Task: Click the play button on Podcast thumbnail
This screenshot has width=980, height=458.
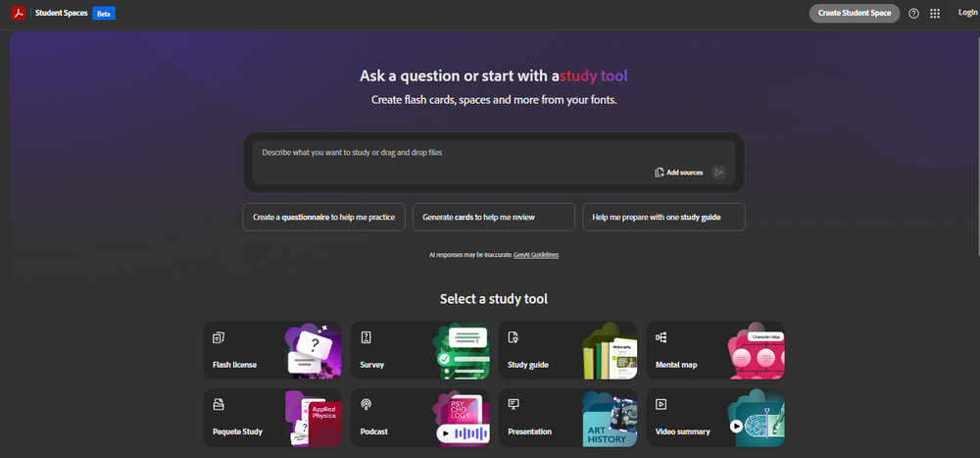Action: [445, 433]
